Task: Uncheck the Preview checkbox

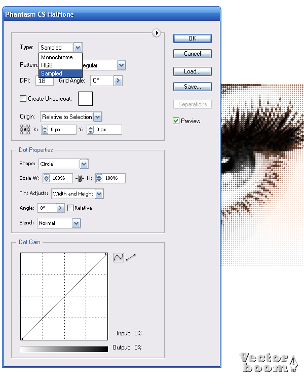Action: [176, 121]
